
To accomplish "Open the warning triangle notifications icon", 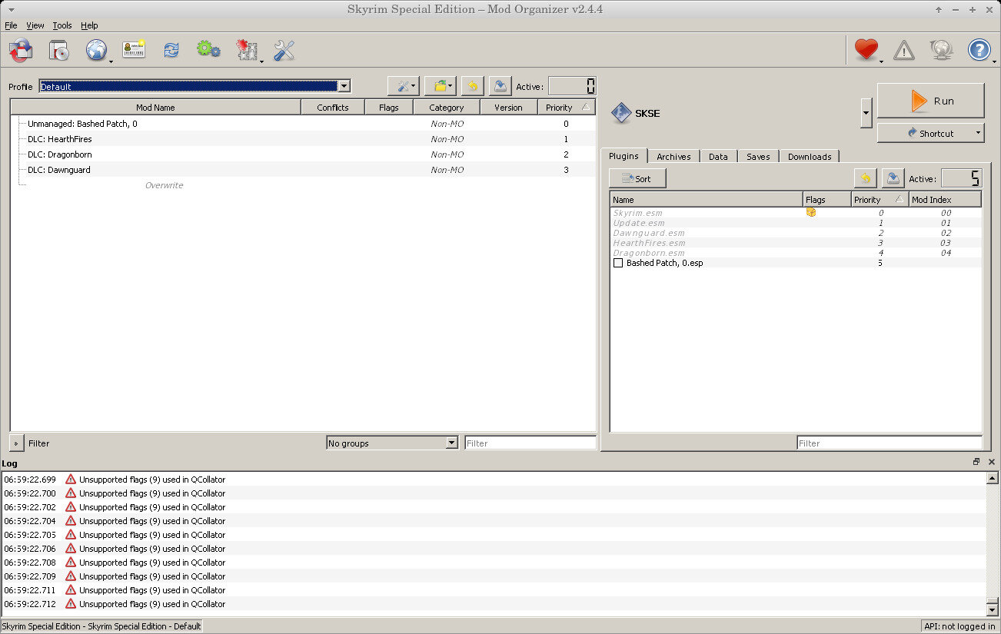I will point(904,51).
